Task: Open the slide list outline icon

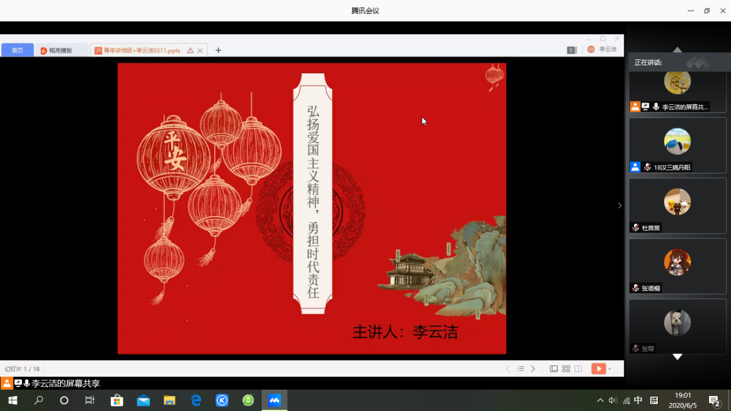Action: (x=521, y=369)
